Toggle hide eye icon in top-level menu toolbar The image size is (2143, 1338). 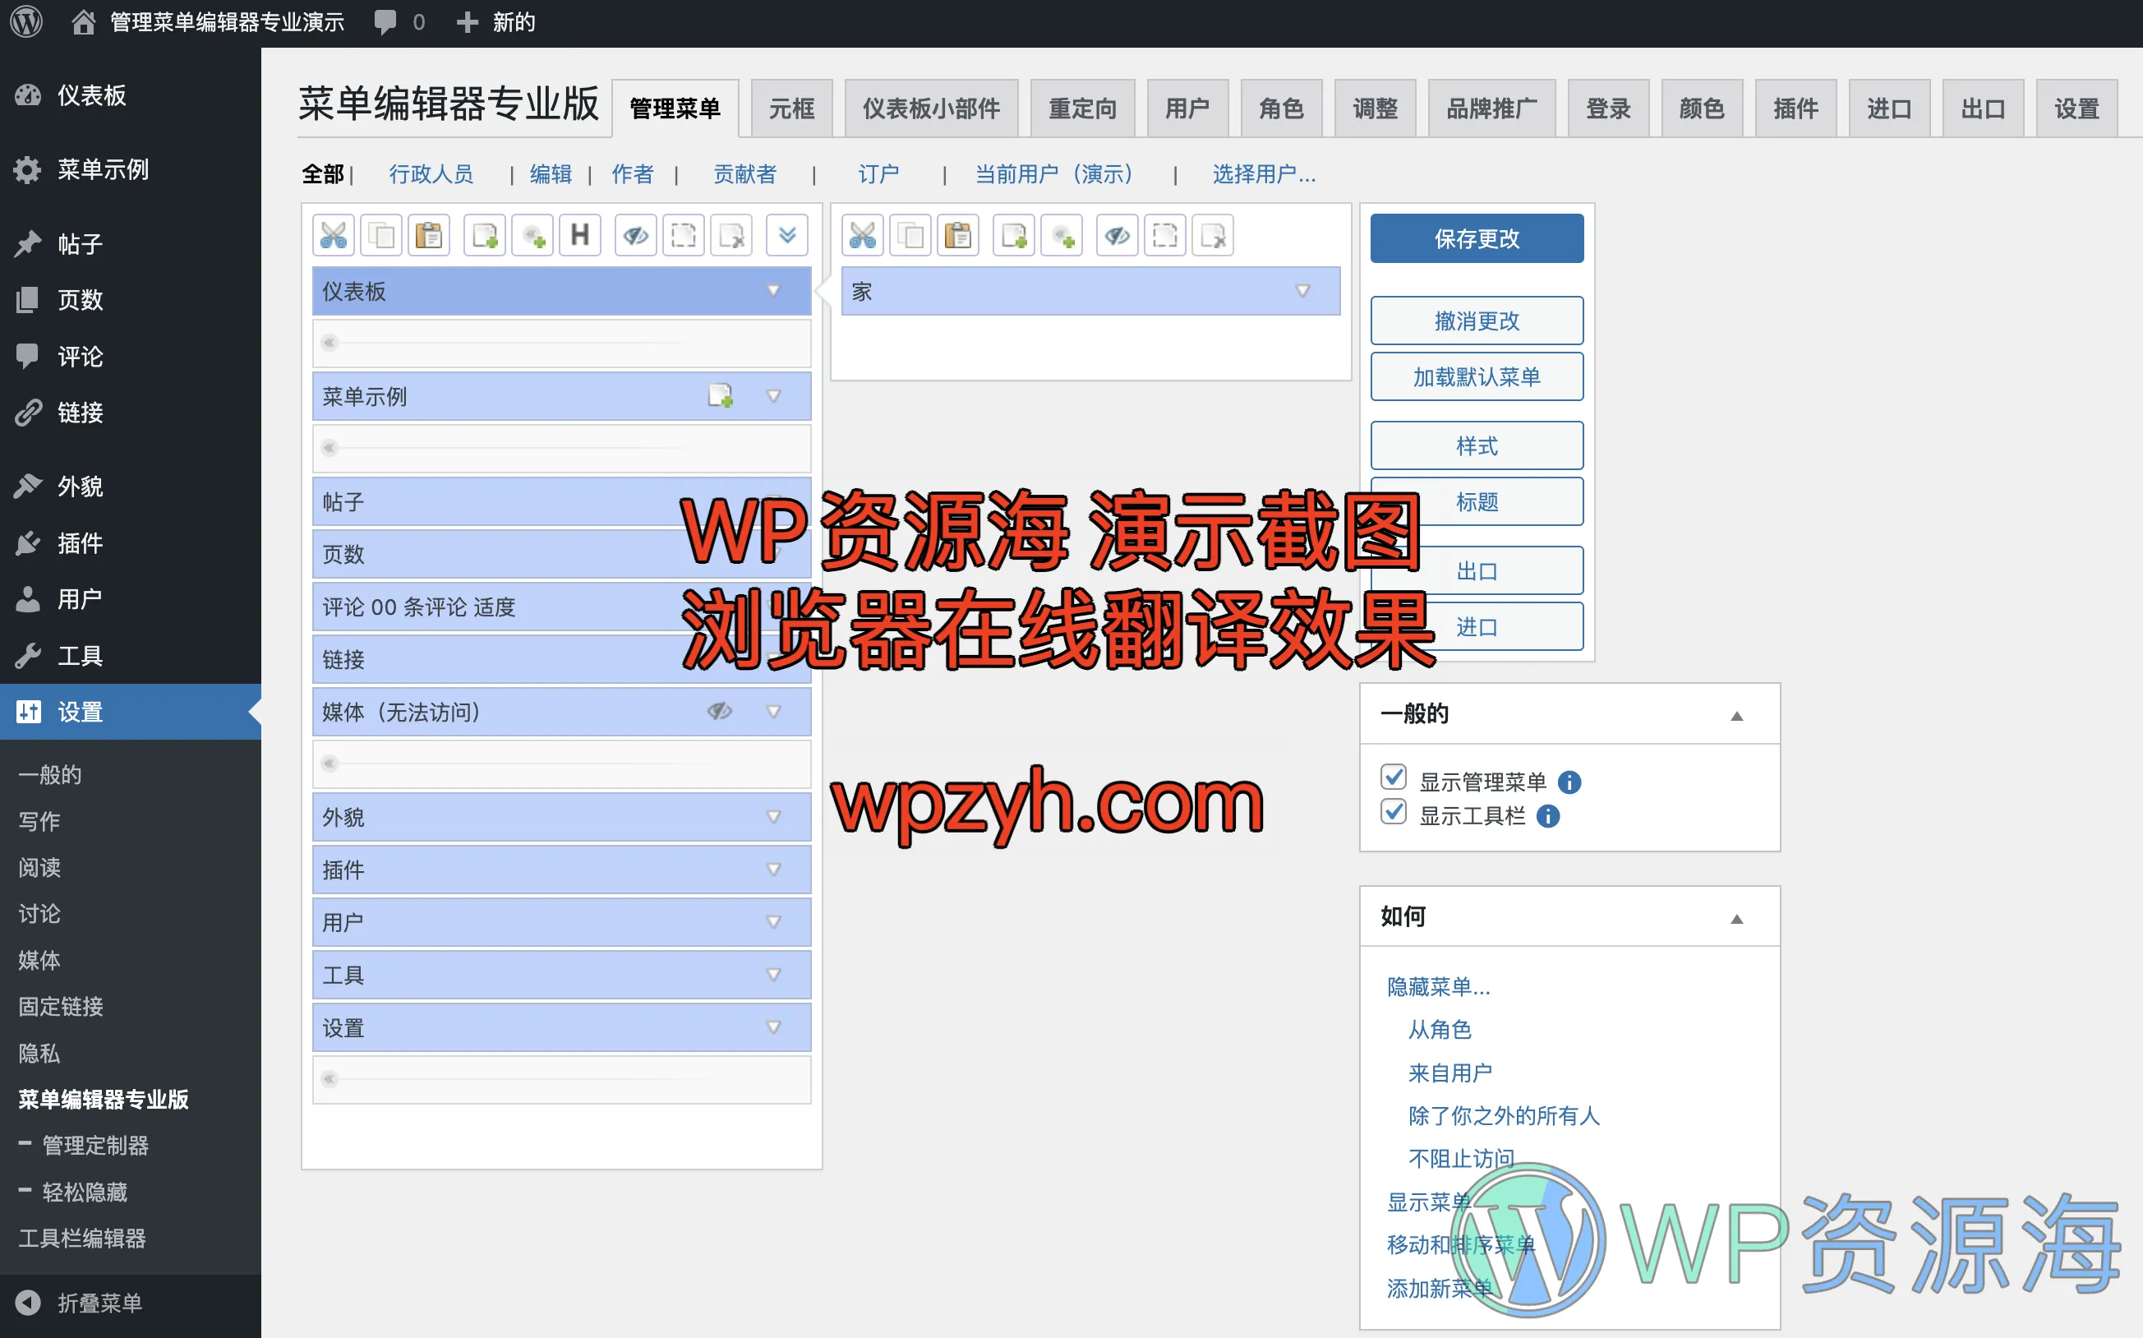(x=636, y=235)
